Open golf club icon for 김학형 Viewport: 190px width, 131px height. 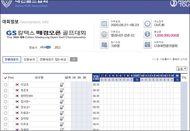click(x=61, y=119)
